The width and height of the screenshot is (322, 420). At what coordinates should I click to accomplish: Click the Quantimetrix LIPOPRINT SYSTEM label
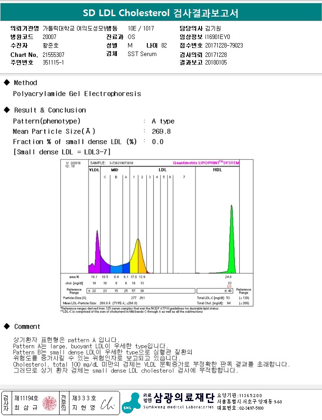[x=206, y=163]
